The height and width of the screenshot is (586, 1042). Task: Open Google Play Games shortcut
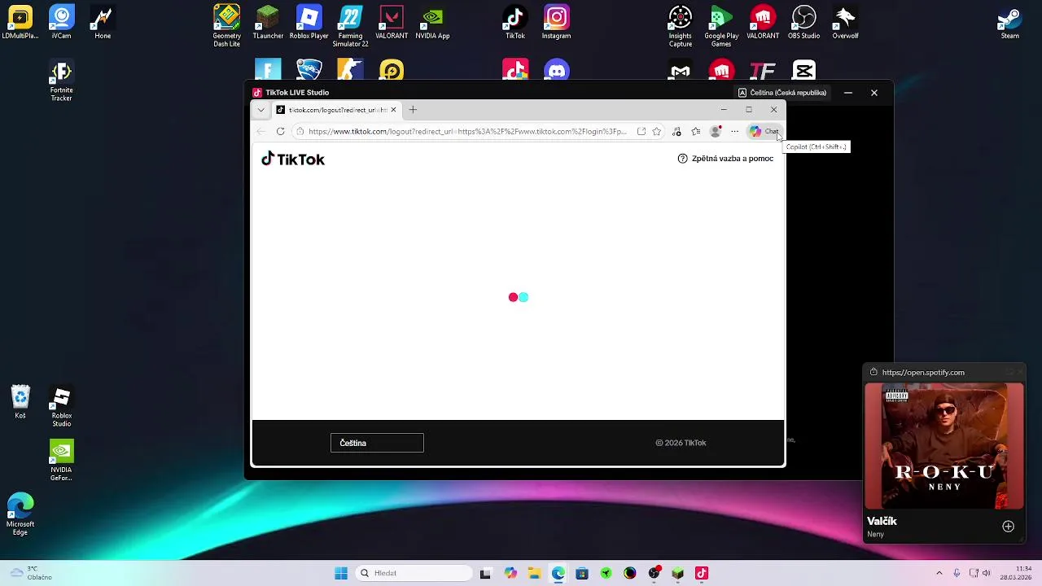pyautogui.click(x=721, y=26)
